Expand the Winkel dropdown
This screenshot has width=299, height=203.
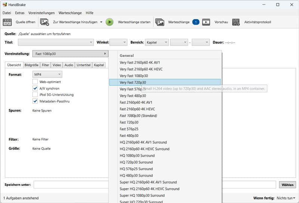pos(118,42)
